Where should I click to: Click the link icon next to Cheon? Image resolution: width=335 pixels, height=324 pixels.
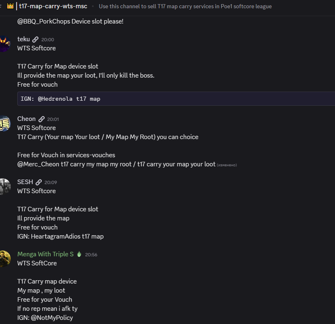coord(41,119)
